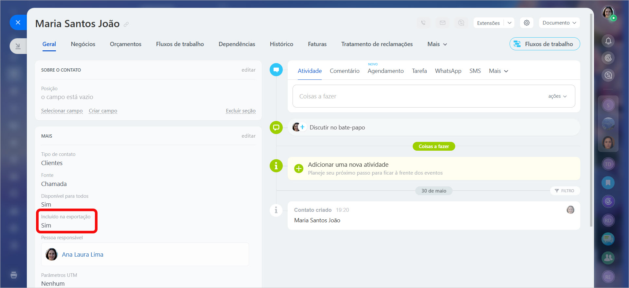
Task: Open the Histórico tab
Action: coord(281,44)
